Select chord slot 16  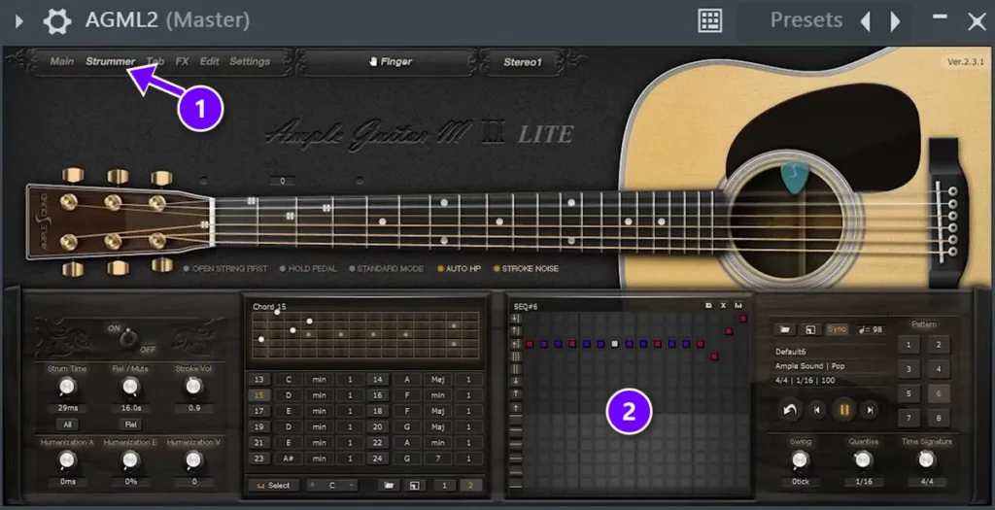(x=377, y=395)
